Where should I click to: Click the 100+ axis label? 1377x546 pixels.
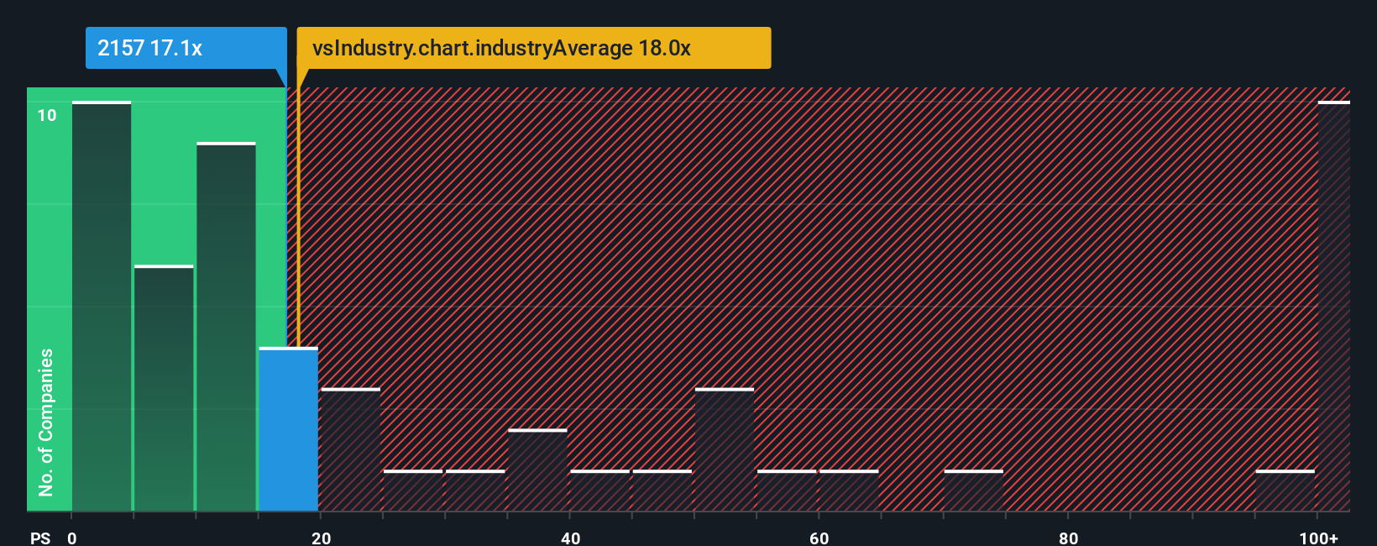pos(1318,538)
